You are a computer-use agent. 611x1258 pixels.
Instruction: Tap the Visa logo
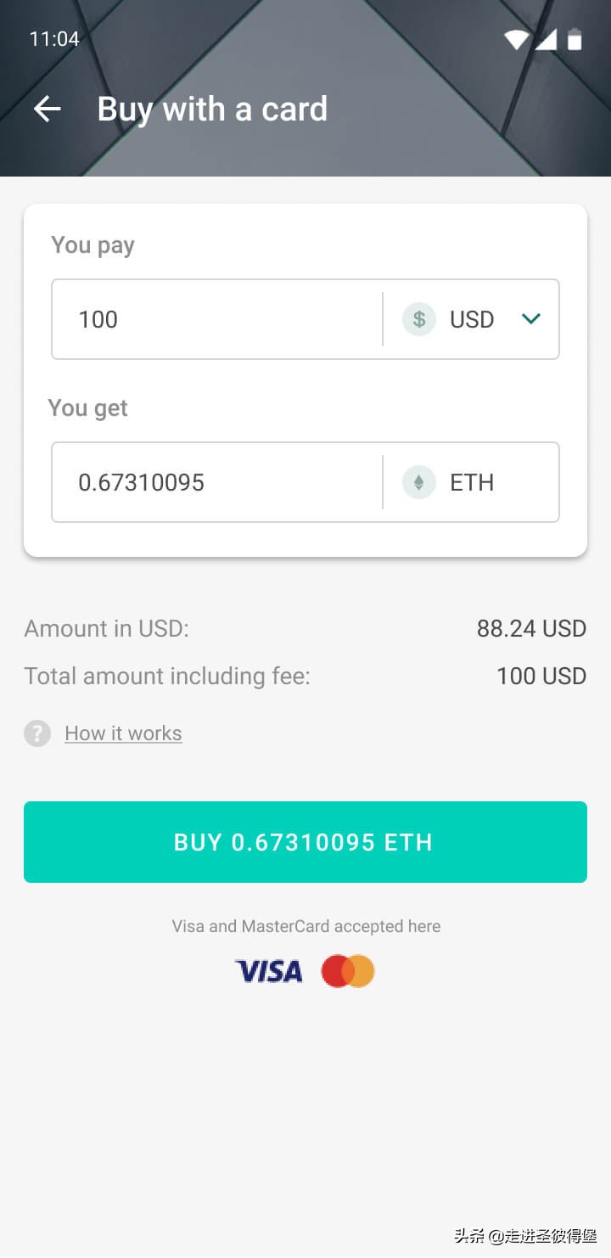coord(268,971)
